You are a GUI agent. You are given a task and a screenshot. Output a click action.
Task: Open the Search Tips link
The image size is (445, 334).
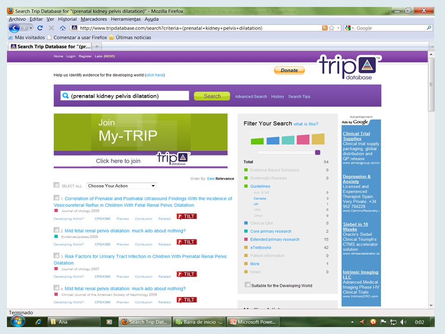tap(299, 96)
